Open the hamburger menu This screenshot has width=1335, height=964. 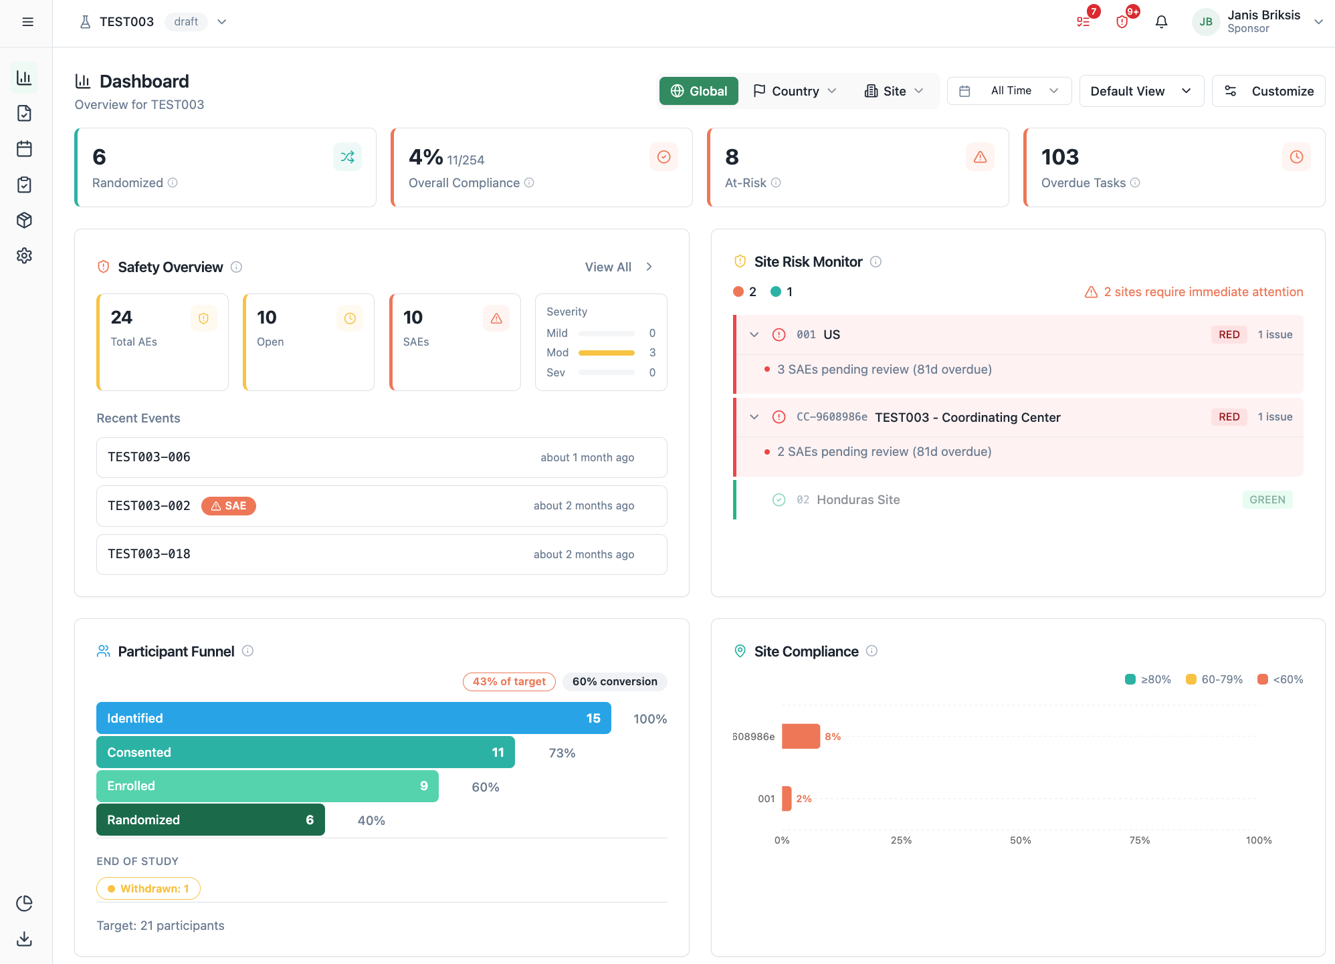[27, 22]
